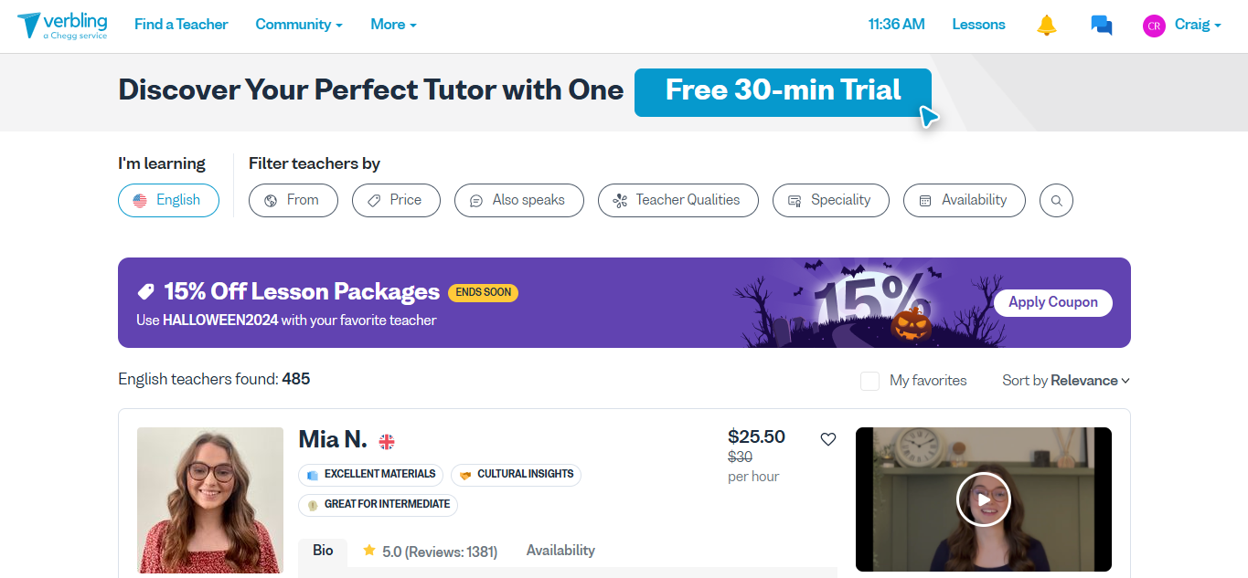The image size is (1248, 578).
Task: Open the Community menu
Action: (298, 25)
